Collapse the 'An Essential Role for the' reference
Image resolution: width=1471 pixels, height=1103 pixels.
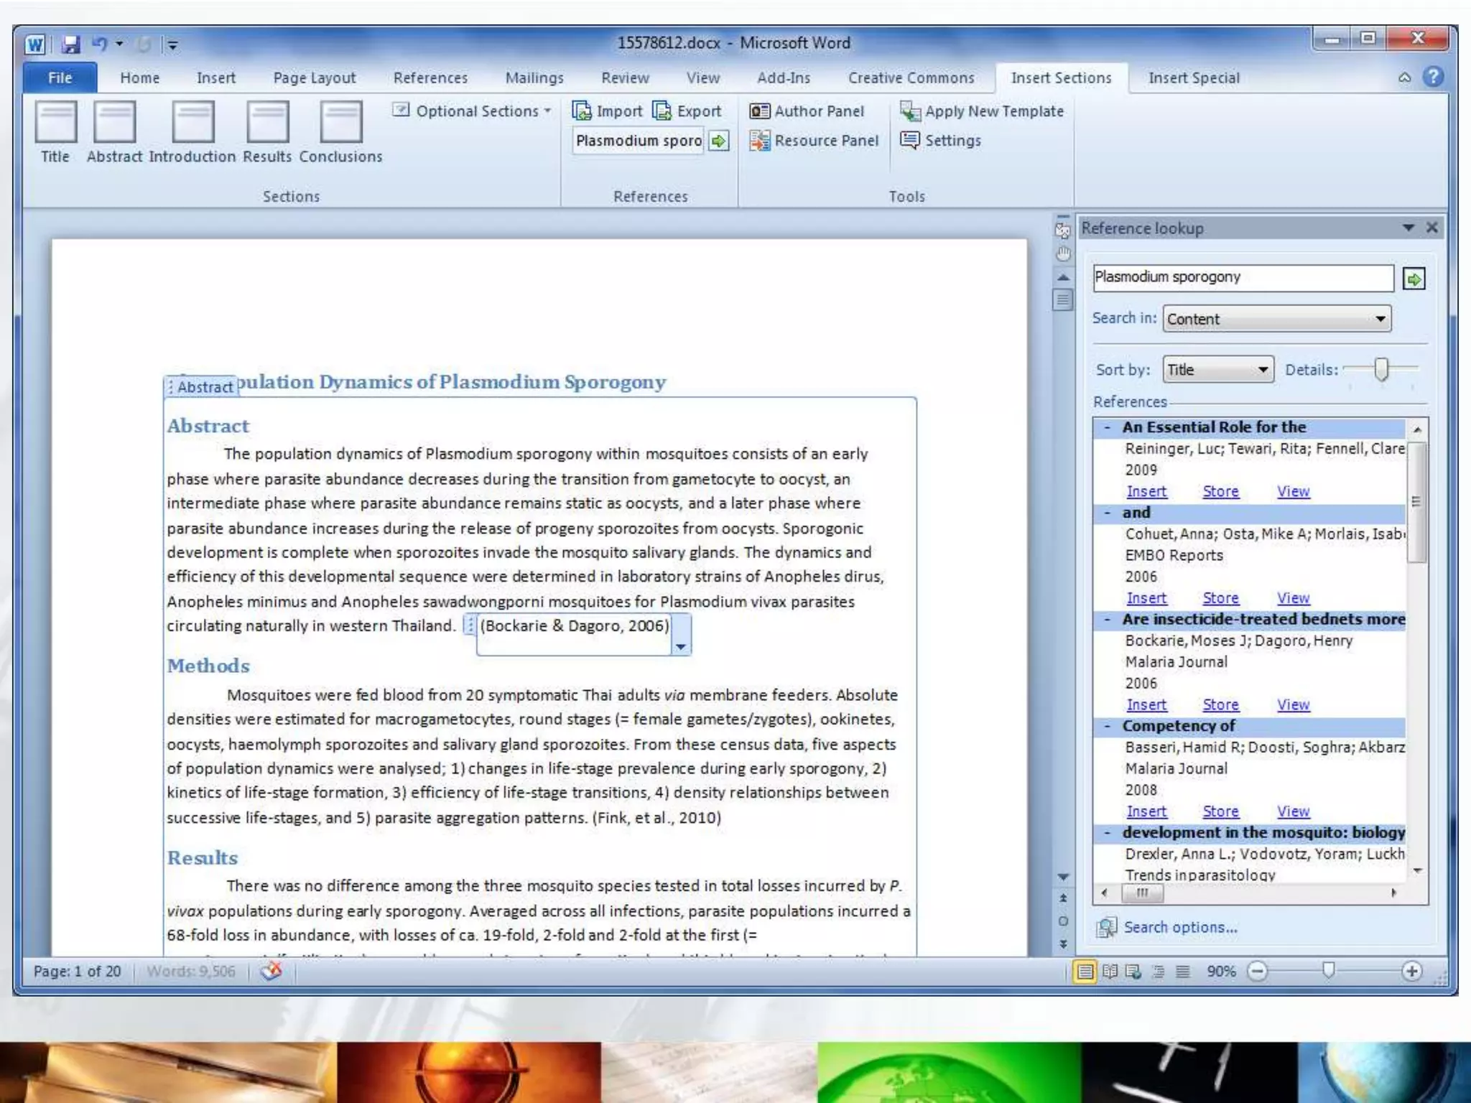[x=1108, y=428]
